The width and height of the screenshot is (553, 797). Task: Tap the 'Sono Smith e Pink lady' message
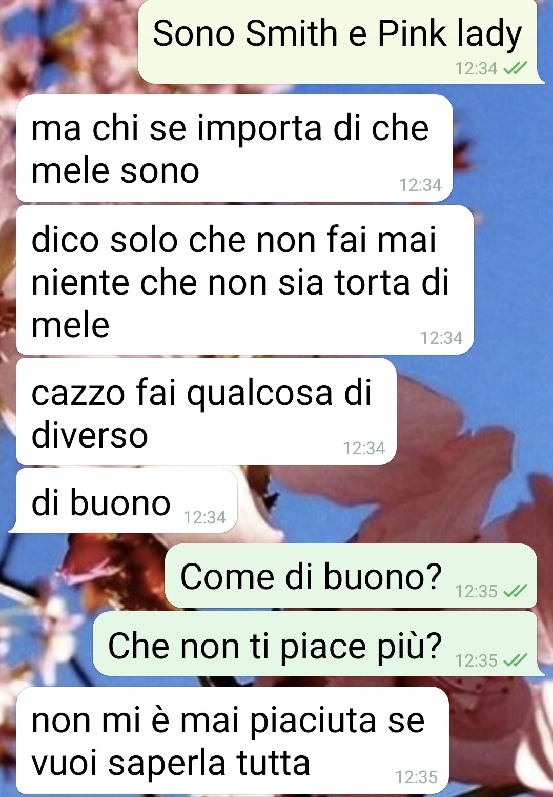tap(338, 41)
